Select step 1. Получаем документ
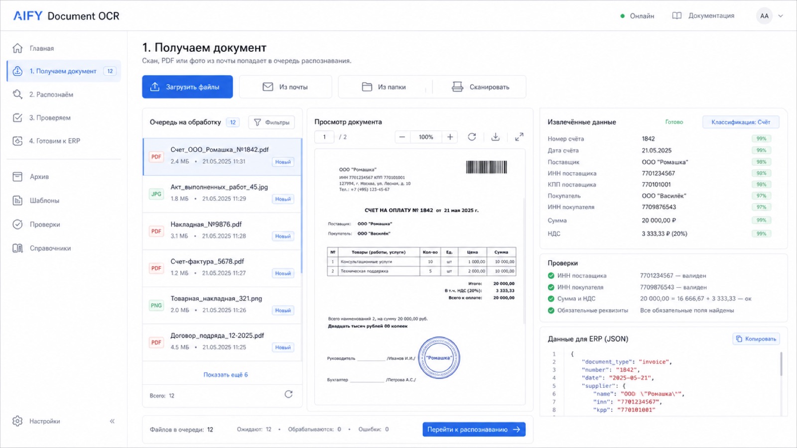Viewport: 797px width, 448px height. pos(64,71)
